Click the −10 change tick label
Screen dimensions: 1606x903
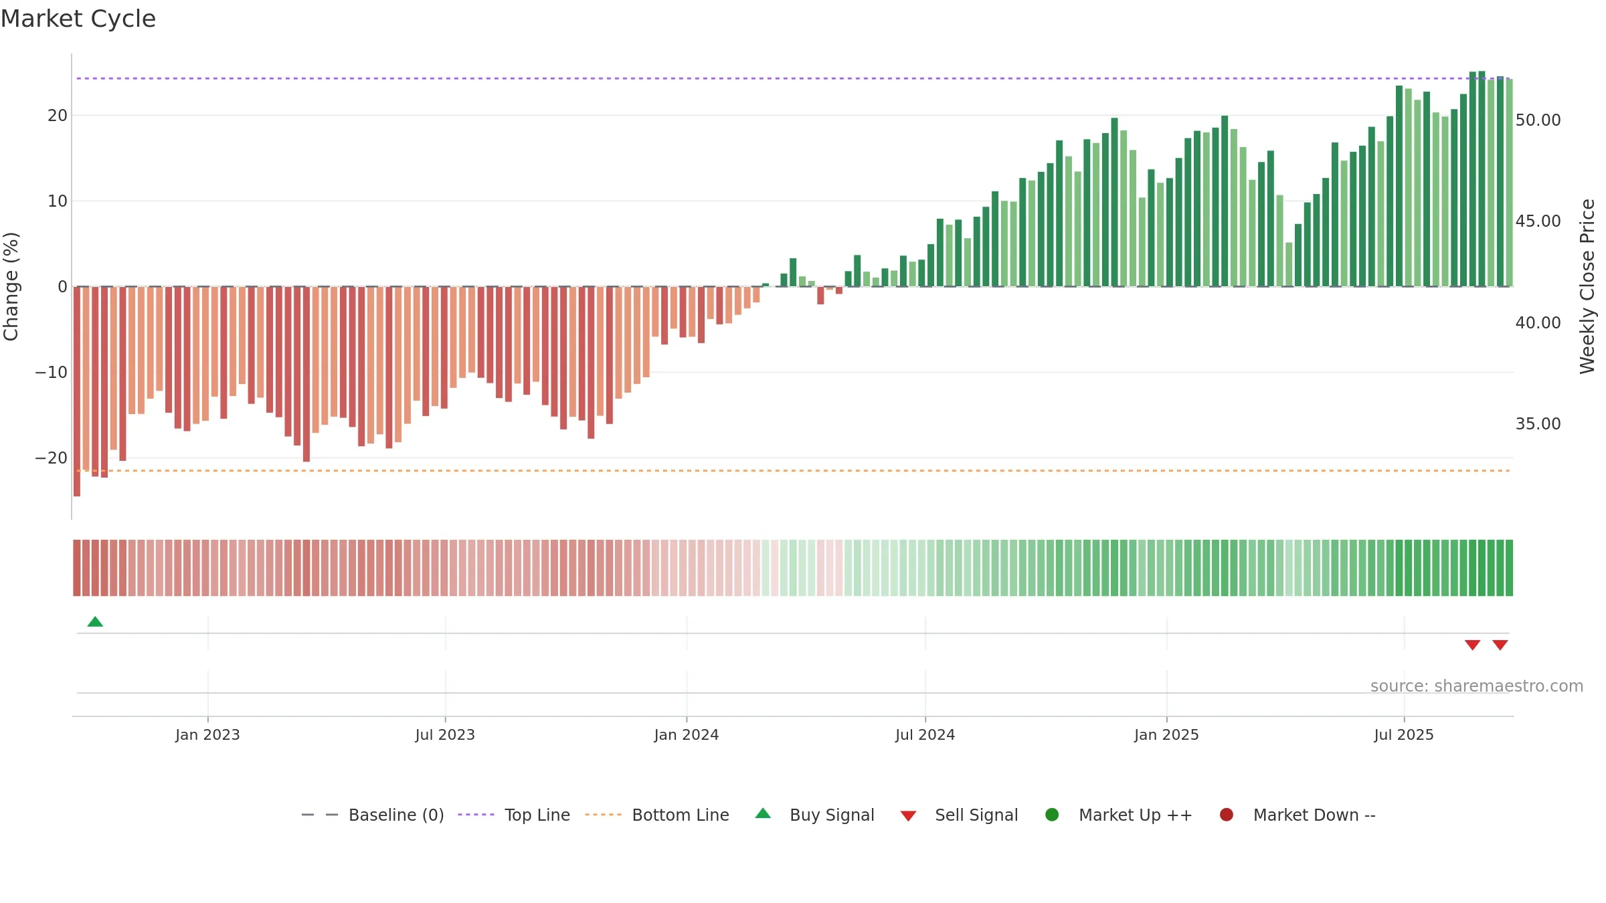52,373
